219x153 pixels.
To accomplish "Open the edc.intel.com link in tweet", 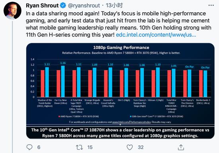I will pos(156,35).
